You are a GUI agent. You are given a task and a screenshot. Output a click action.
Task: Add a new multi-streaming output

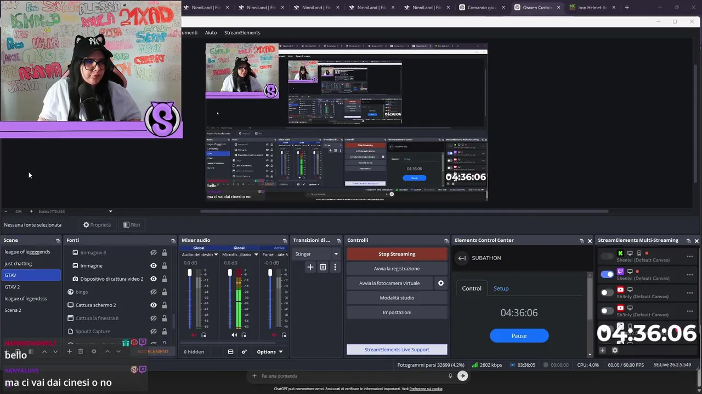pos(602,350)
